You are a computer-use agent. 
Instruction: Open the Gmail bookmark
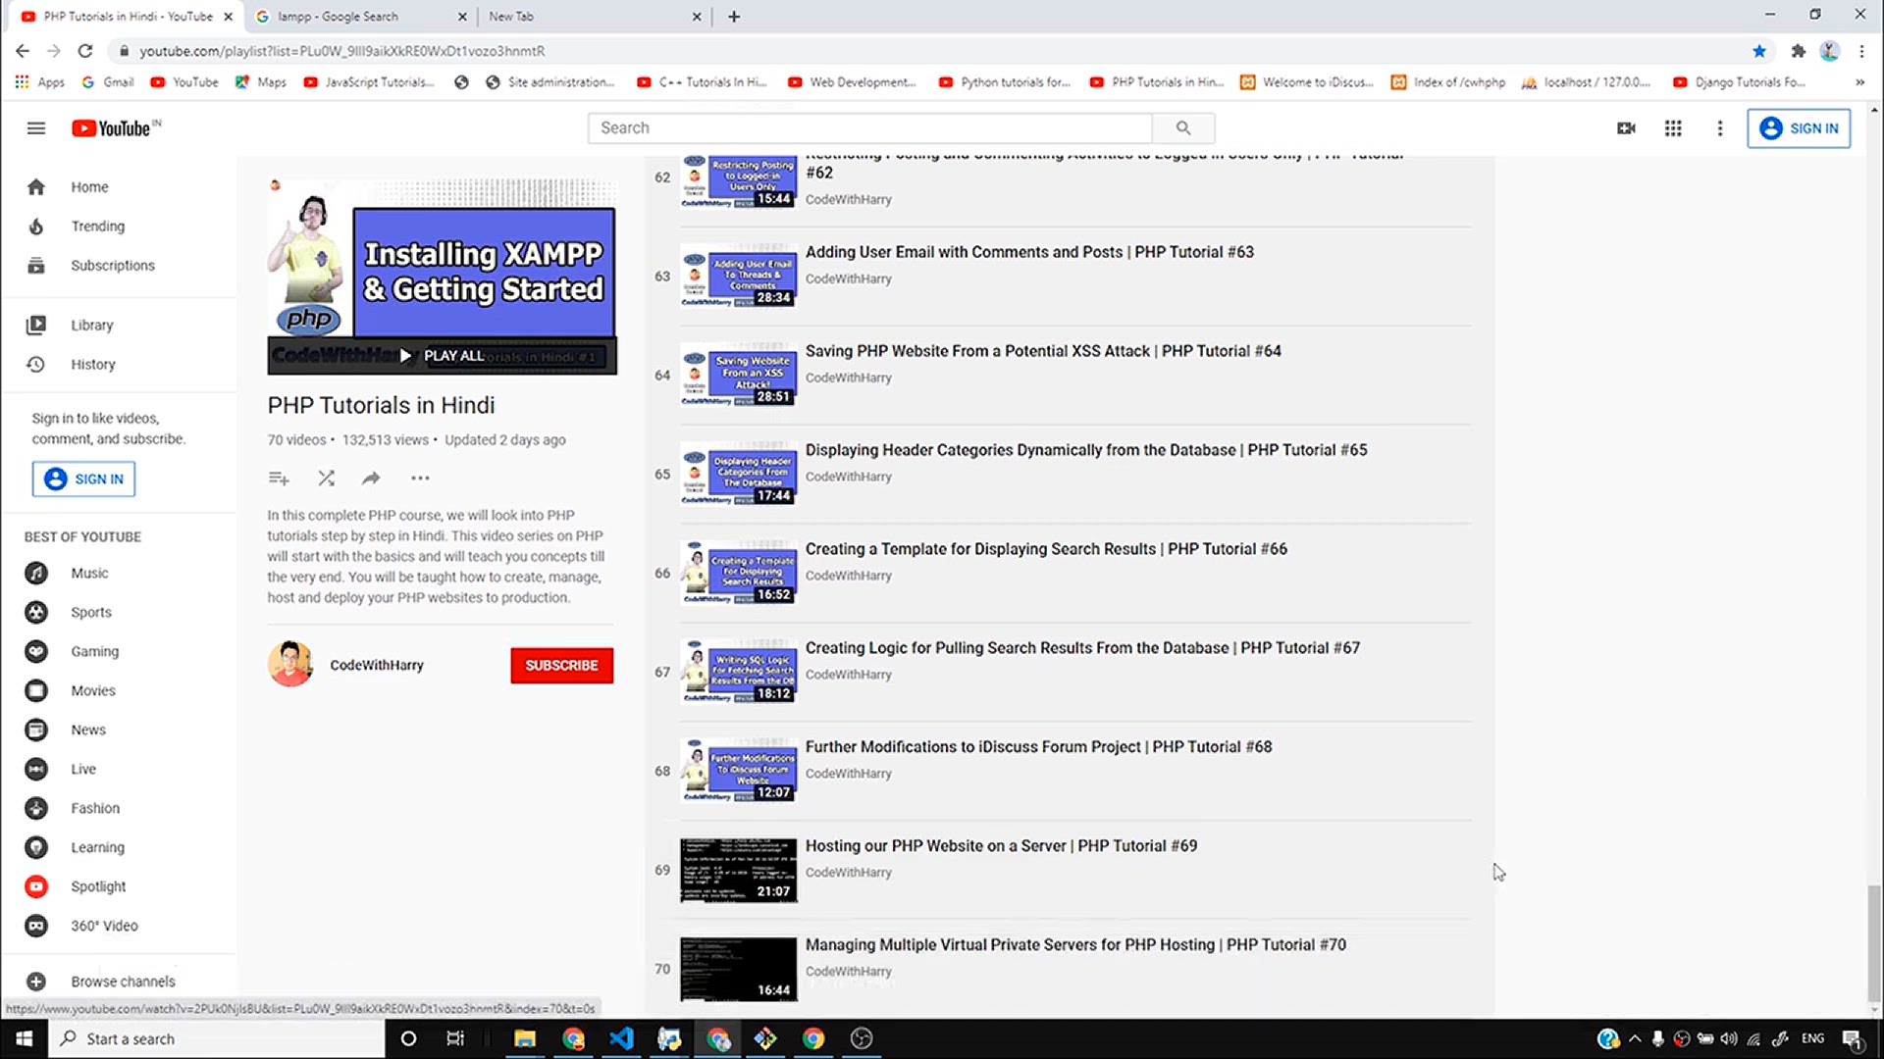click(108, 82)
